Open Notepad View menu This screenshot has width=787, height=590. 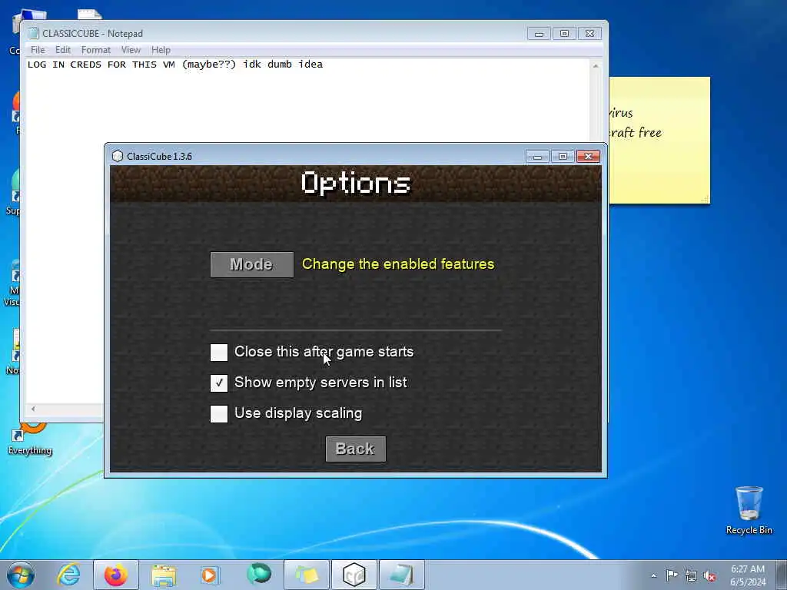point(131,50)
